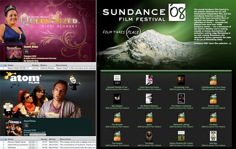Open The Deep poster thumbnail
Screen dimensions: 236x149
[x=149, y=136]
